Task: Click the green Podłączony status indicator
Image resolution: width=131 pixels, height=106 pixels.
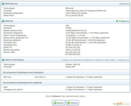Action: tap(117, 21)
